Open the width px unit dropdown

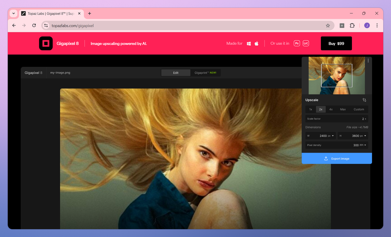coord(331,136)
